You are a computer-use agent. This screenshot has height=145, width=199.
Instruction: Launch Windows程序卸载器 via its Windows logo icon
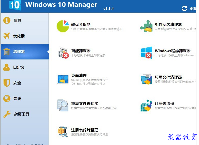pyautogui.click(x=146, y=53)
